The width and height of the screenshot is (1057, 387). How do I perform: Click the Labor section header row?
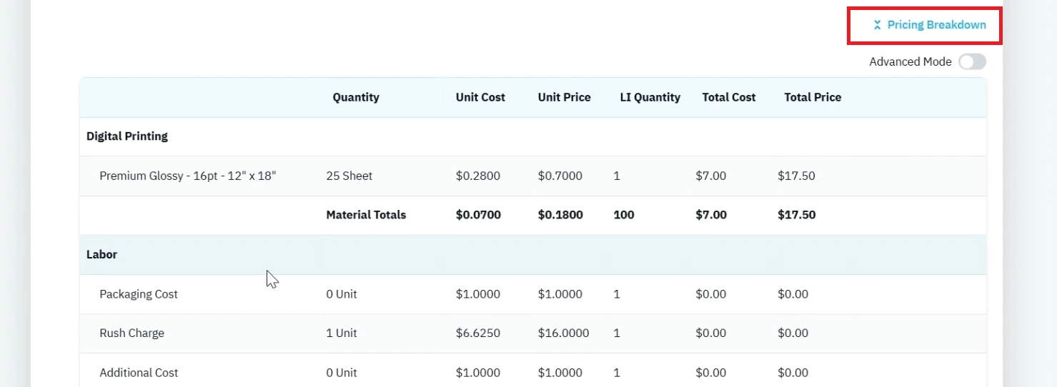pyautogui.click(x=533, y=254)
